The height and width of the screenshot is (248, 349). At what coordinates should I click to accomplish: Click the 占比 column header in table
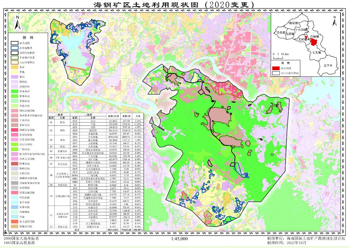point(138,116)
